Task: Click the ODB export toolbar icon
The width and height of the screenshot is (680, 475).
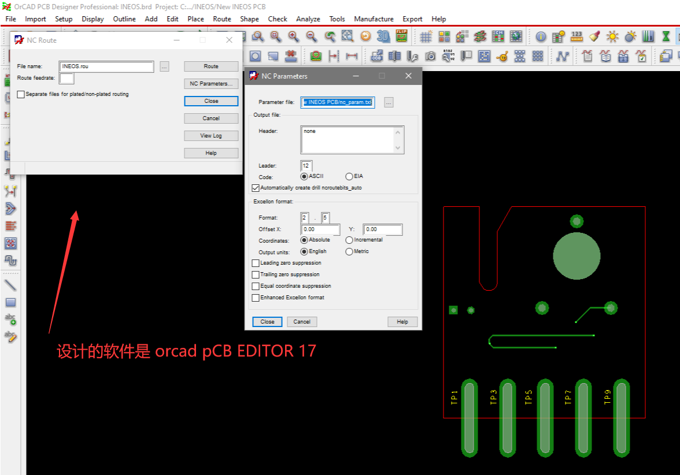Action: pyautogui.click(x=377, y=56)
